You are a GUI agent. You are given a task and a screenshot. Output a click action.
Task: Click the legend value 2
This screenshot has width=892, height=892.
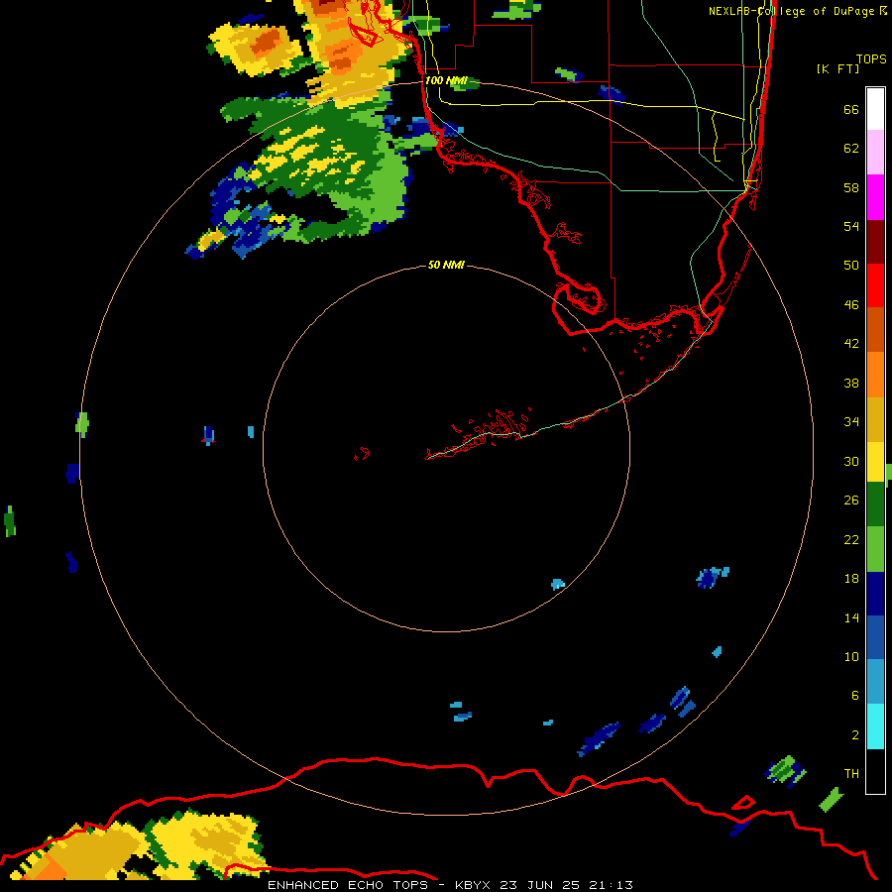(855, 735)
